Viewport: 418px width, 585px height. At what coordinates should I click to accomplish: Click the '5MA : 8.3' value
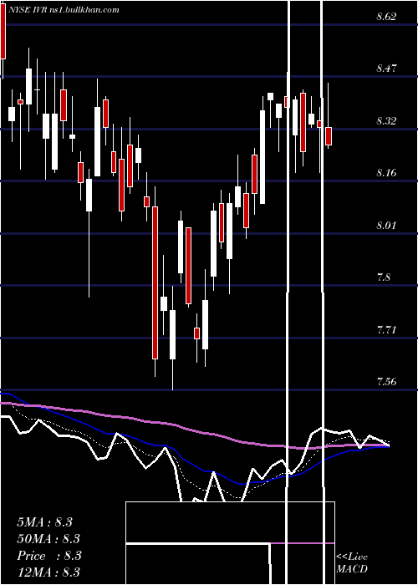[45, 522]
